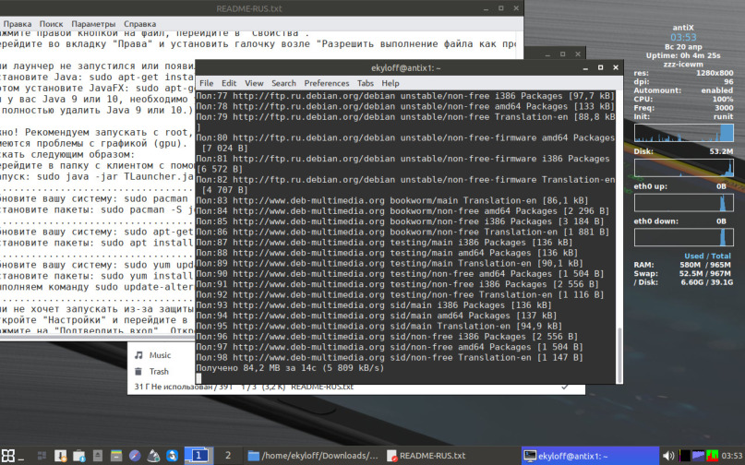Open the antiX start menu icon
The width and height of the screenshot is (745, 465).
(8, 456)
